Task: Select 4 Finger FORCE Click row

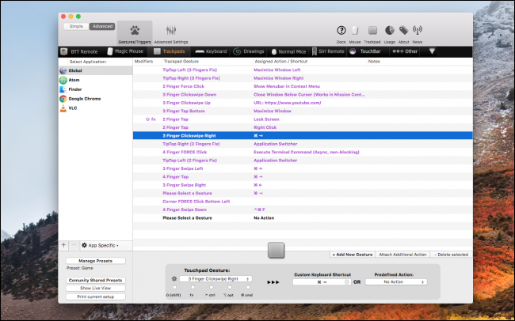Action: pyautogui.click(x=303, y=152)
